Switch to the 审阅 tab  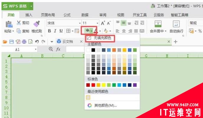point(103,15)
